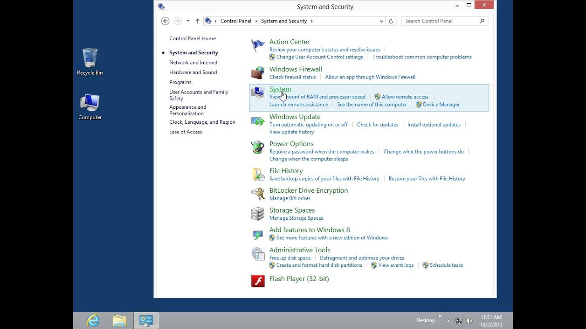
Task: Click Defragment and optimize your drives
Action: [362, 258]
